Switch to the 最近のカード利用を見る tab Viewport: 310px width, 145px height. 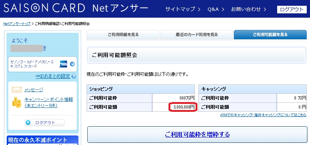click(197, 35)
